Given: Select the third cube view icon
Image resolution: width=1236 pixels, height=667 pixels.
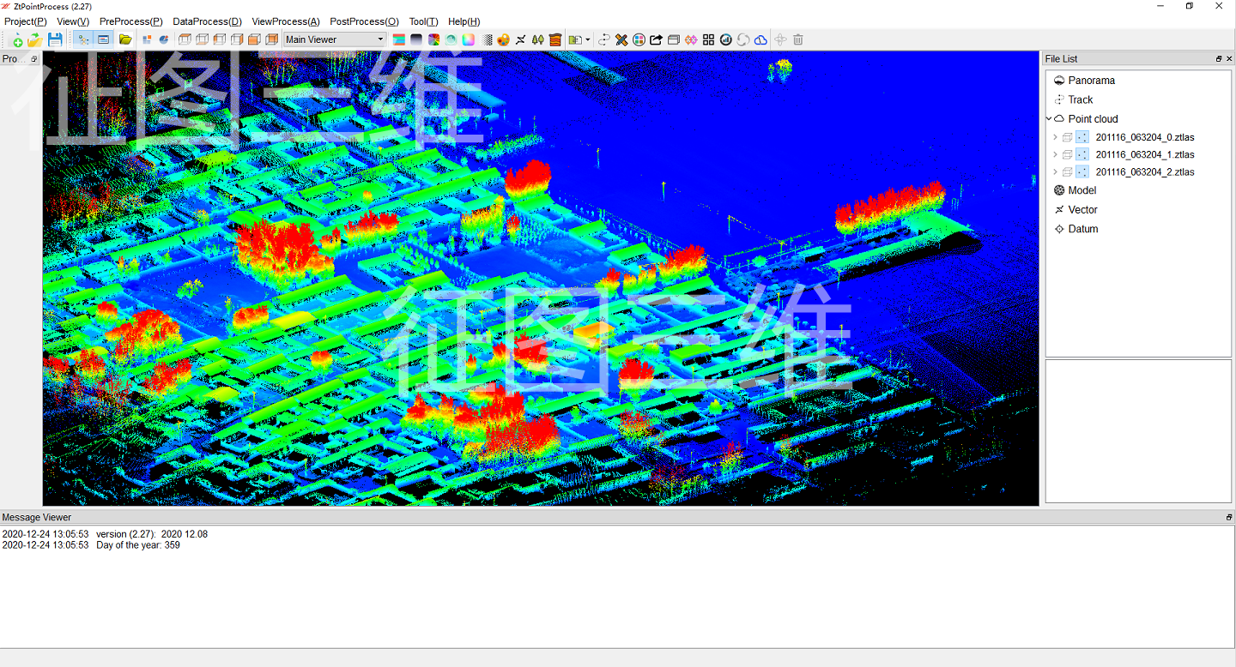Looking at the screenshot, I should pos(220,39).
